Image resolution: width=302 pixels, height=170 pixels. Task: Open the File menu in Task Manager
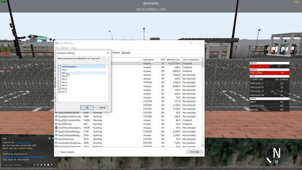click(57, 48)
